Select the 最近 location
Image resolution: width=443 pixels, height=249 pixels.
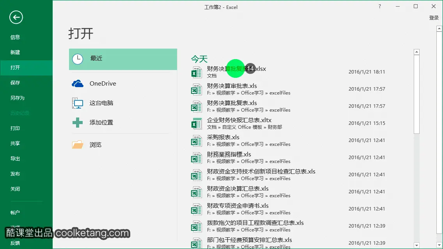[123, 59]
